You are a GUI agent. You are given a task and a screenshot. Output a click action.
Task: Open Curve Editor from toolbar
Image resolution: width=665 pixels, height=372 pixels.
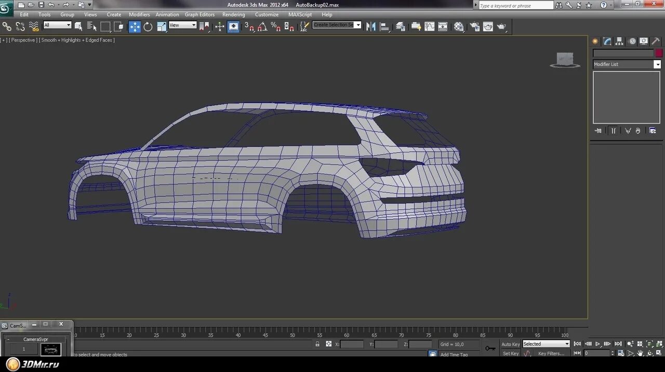click(x=430, y=26)
